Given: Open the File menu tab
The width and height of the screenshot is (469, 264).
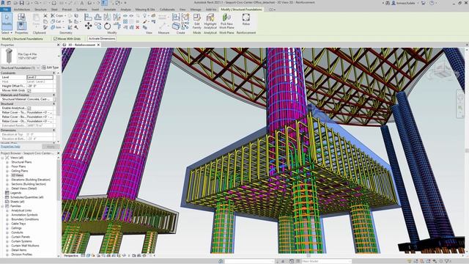Looking at the screenshot, I should 5,10.
